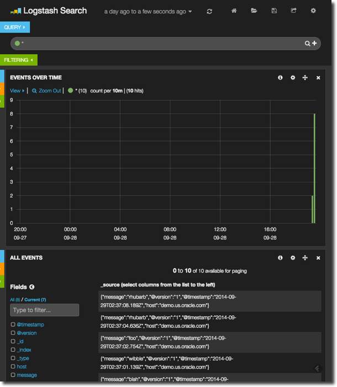The image size is (337, 387).
Task: Click the green query color dot
Action: pyautogui.click(x=17, y=43)
